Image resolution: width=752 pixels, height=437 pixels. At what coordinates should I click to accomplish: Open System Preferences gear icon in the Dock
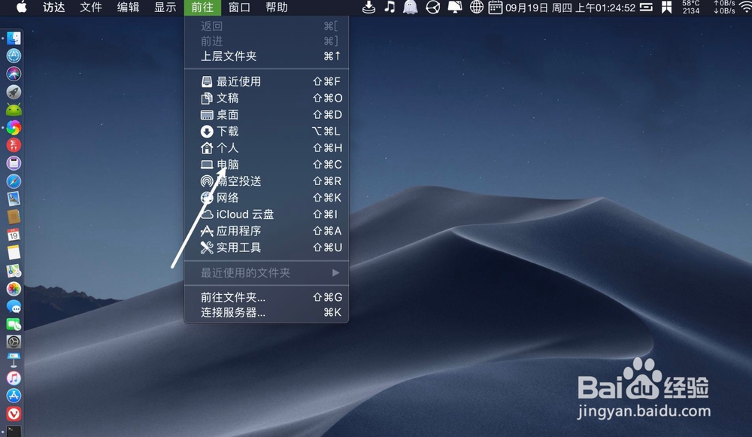point(13,340)
